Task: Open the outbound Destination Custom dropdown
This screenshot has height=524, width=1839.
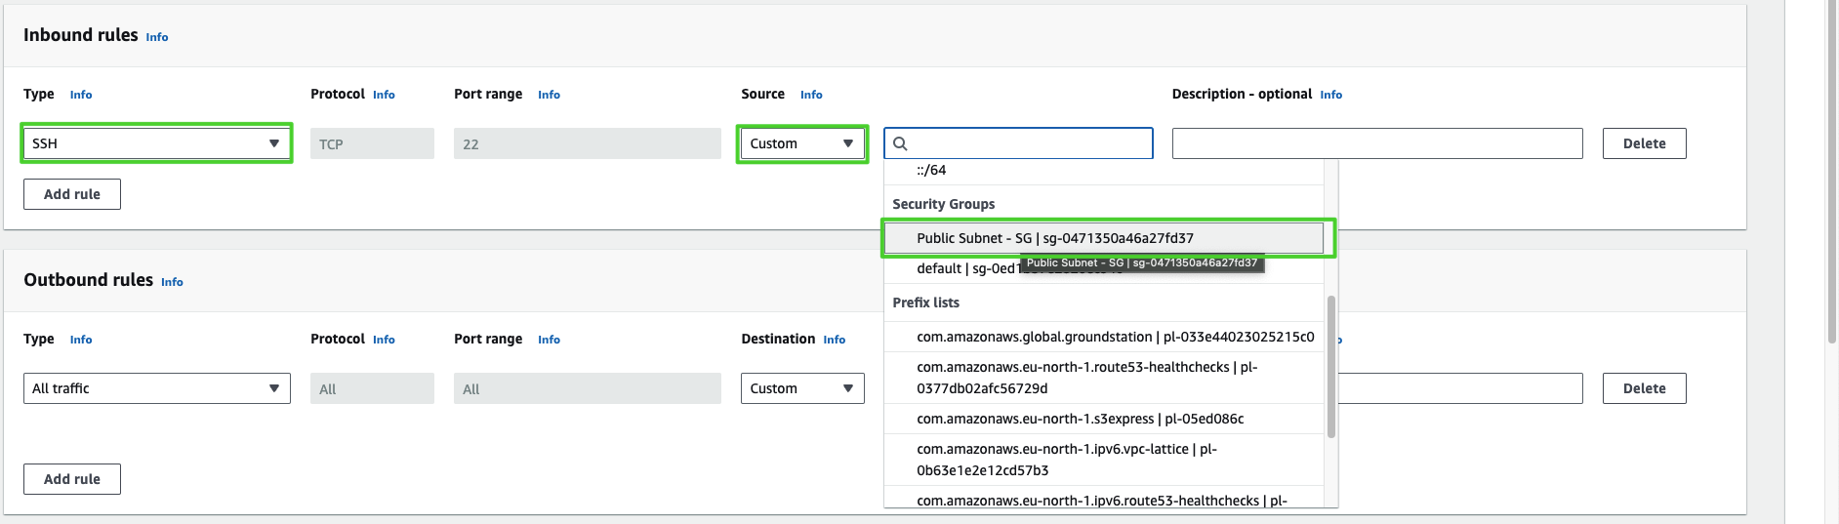Action: (801, 388)
